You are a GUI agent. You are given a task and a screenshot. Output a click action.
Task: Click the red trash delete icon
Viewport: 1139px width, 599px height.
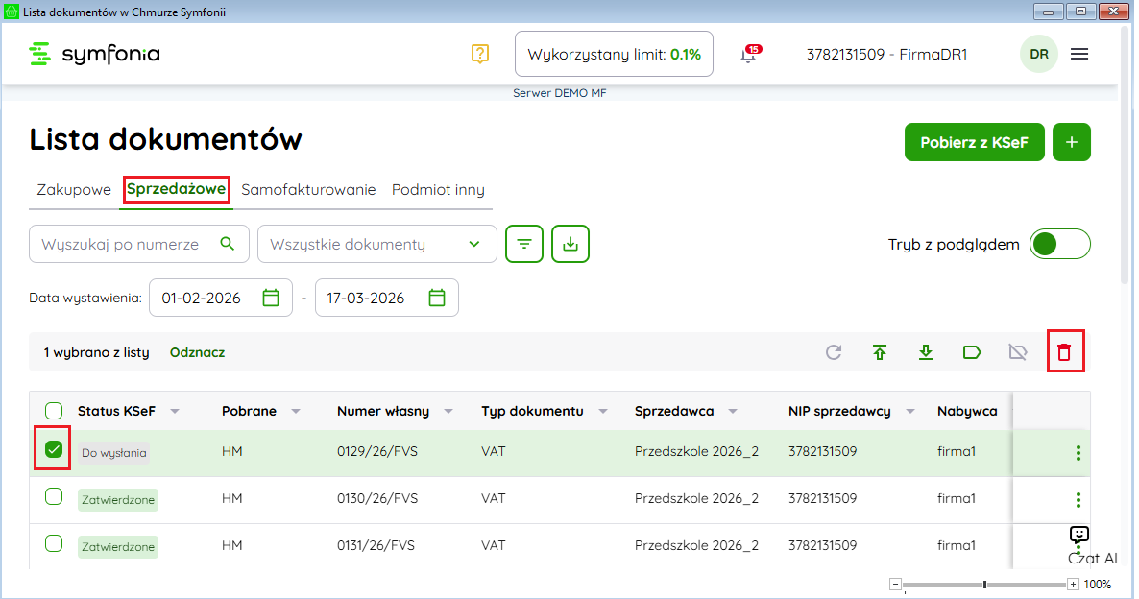tap(1063, 352)
